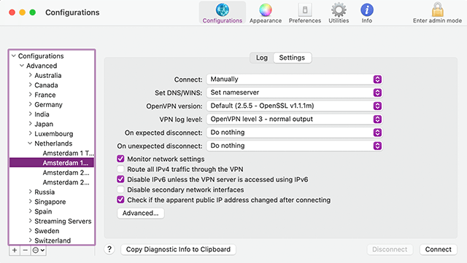Screen dimensions: 467x263
Task: Open the action menu below configuration list
Action: tap(39, 250)
